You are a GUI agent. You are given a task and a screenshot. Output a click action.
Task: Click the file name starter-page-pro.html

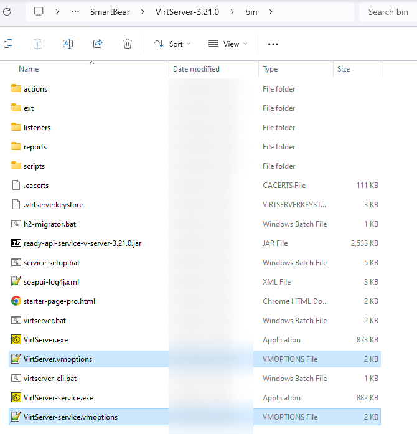tap(59, 301)
